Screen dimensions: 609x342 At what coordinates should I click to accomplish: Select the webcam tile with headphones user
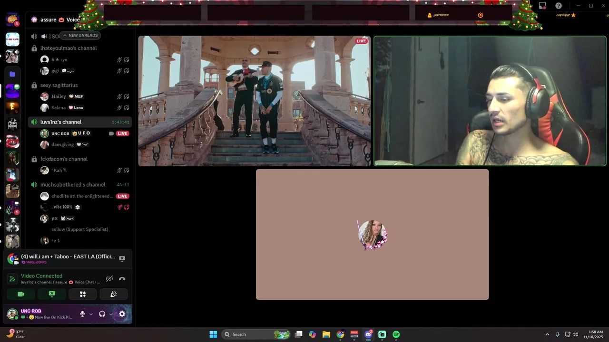(x=490, y=101)
